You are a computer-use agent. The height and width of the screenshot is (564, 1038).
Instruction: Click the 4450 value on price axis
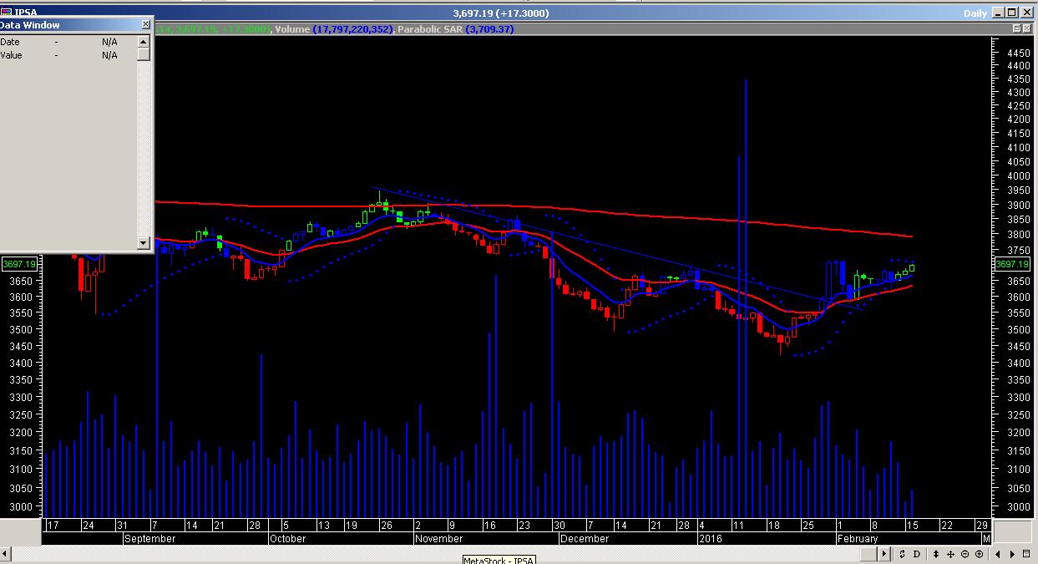[x=1018, y=53]
